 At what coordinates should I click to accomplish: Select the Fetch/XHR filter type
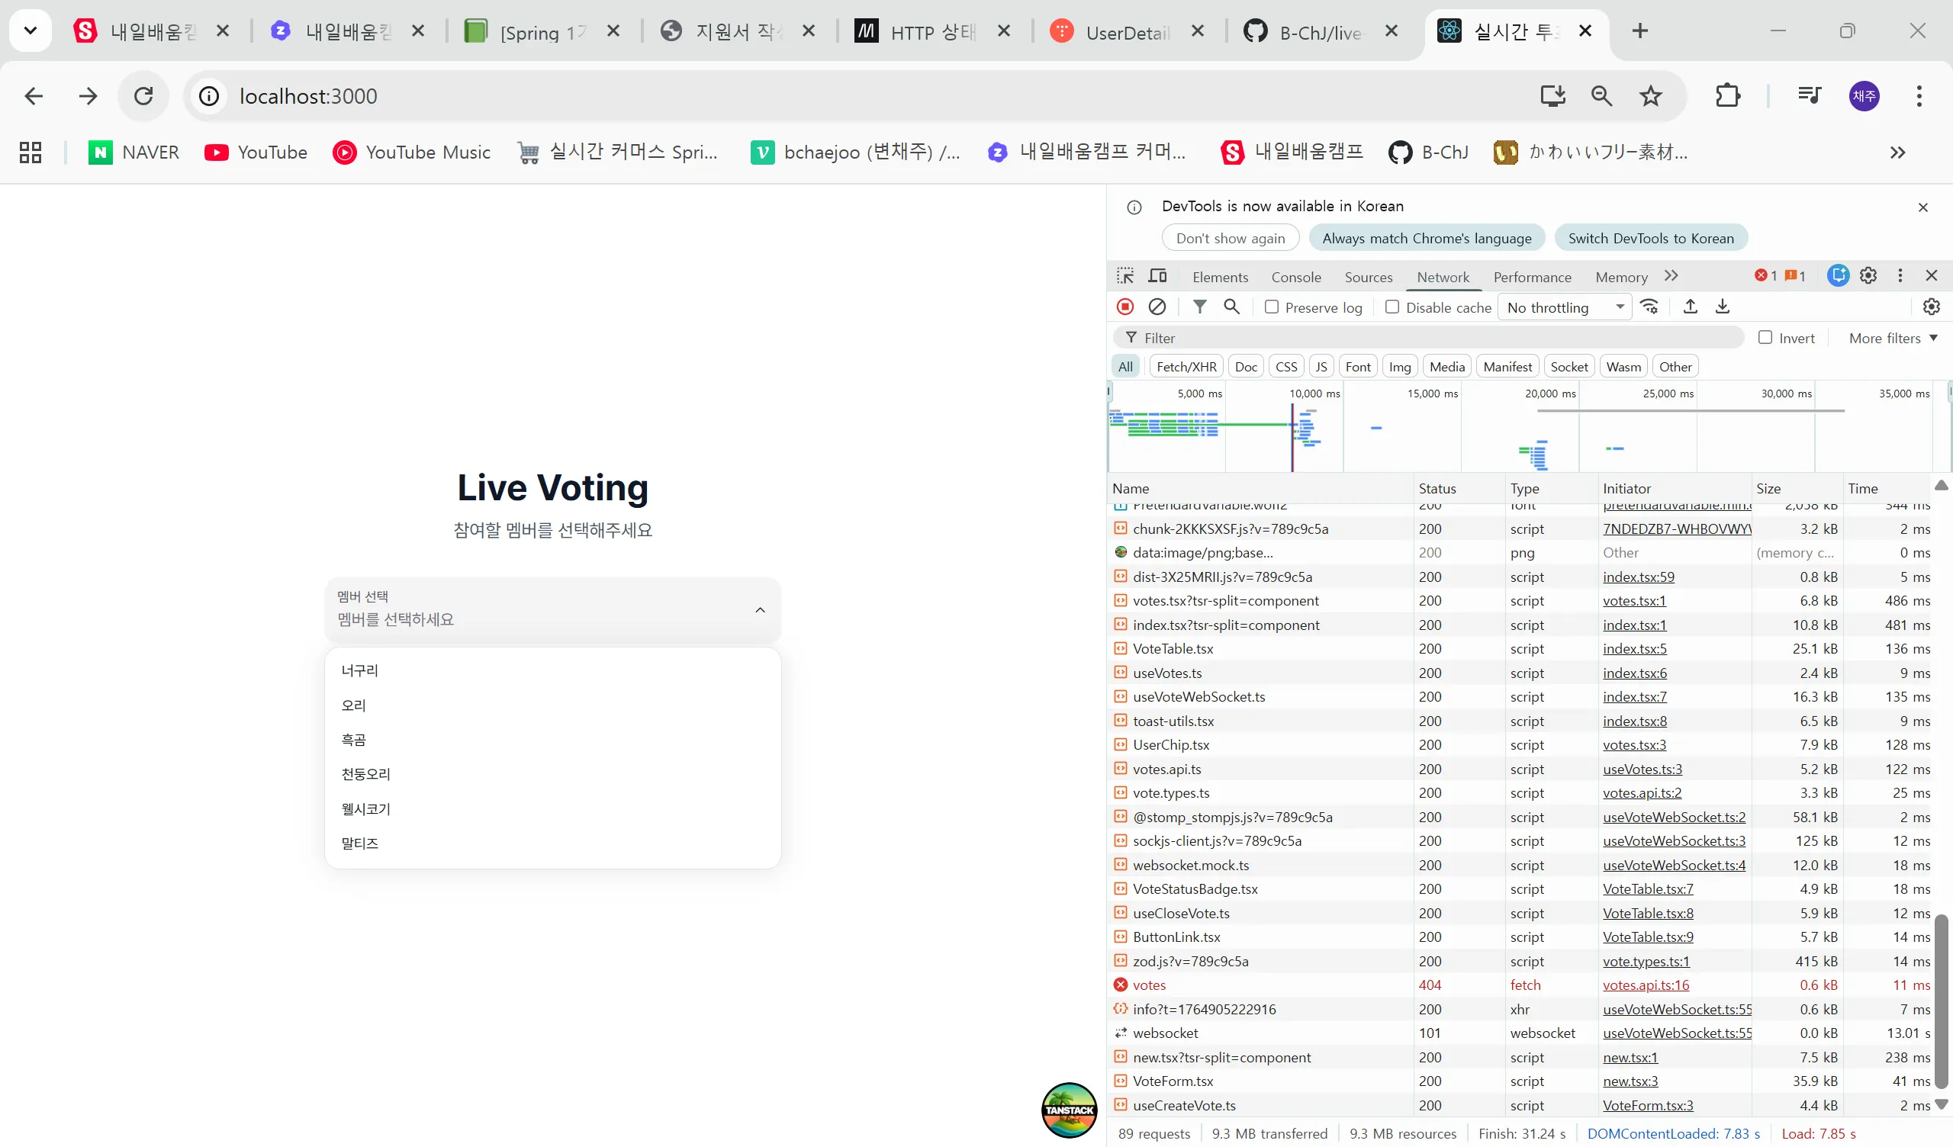point(1186,367)
